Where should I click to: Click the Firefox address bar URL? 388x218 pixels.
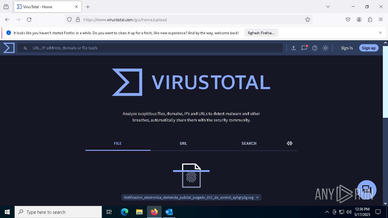tap(125, 20)
